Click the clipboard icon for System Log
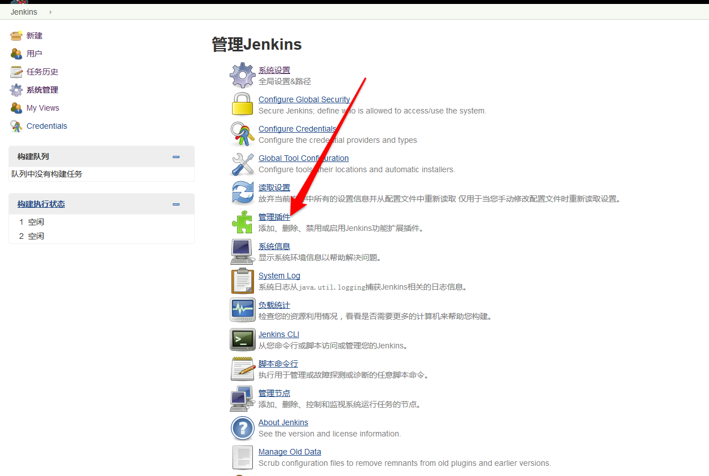 tap(243, 281)
